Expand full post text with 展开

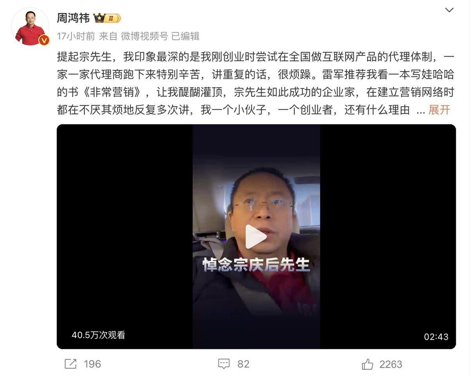click(x=439, y=110)
